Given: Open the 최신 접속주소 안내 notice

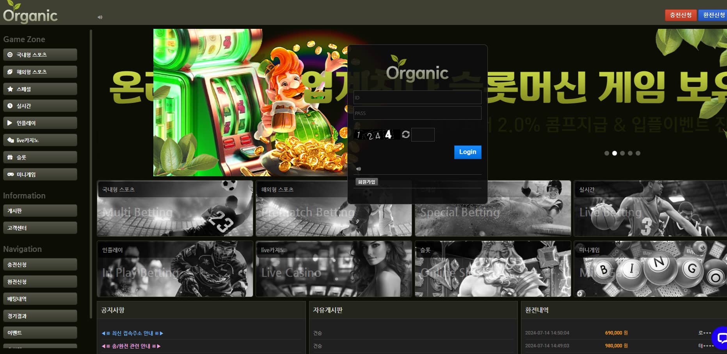Looking at the screenshot, I should (x=132, y=333).
